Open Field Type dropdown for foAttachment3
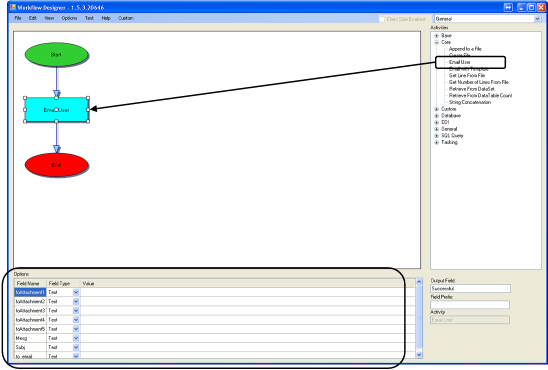 coord(76,310)
